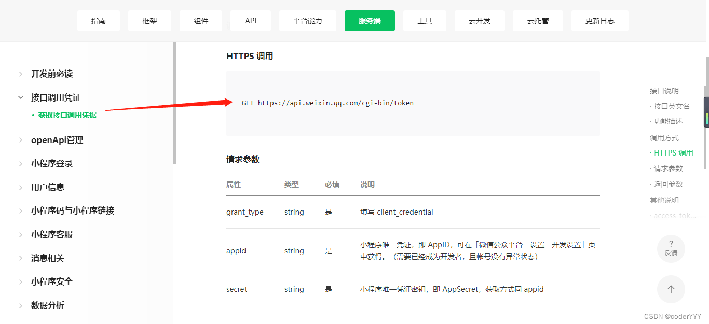Expand the openApi管理 sidebar section
The image size is (709, 324).
click(x=57, y=140)
